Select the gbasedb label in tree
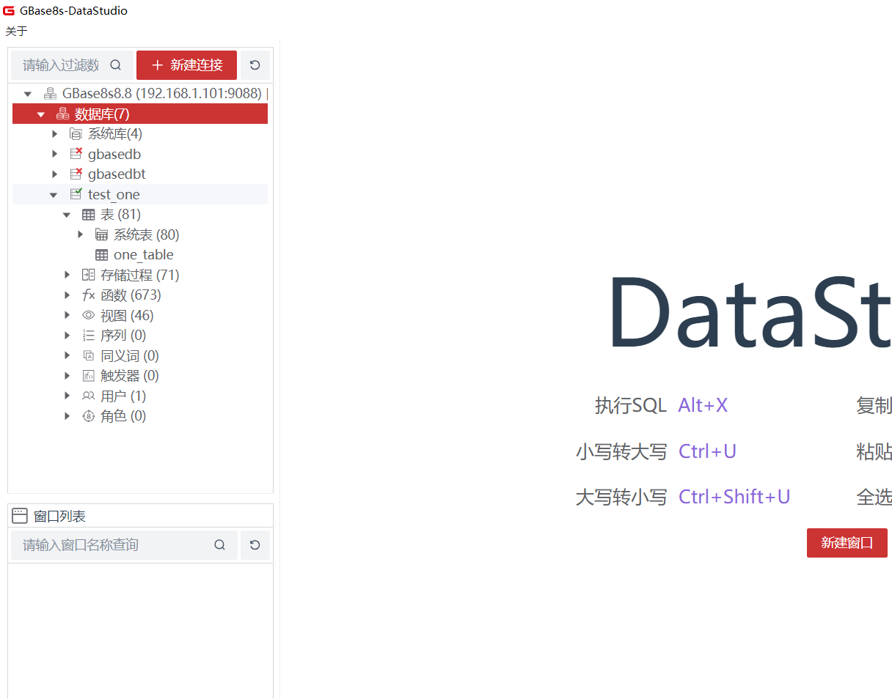Image resolution: width=892 pixels, height=699 pixels. click(114, 154)
